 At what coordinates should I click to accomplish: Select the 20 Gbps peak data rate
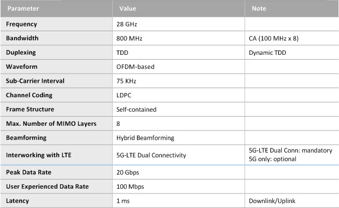[x=128, y=173]
